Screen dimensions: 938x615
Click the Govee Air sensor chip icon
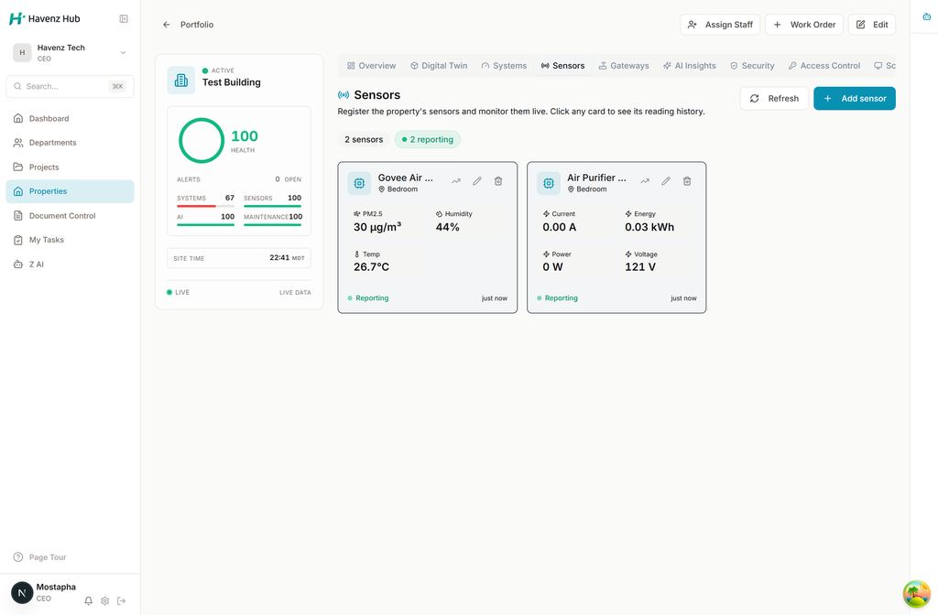point(359,183)
